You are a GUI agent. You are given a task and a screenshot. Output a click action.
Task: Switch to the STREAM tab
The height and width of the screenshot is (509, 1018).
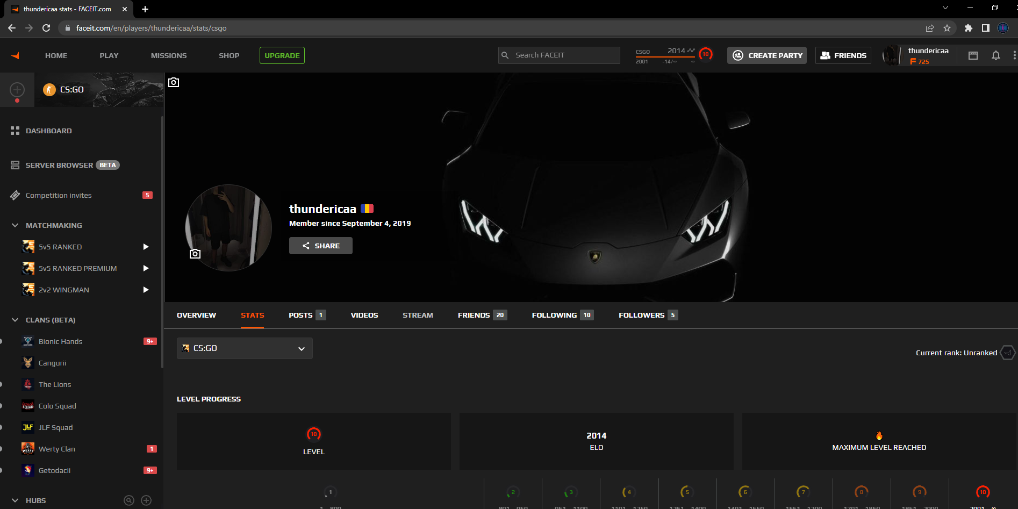(x=418, y=315)
